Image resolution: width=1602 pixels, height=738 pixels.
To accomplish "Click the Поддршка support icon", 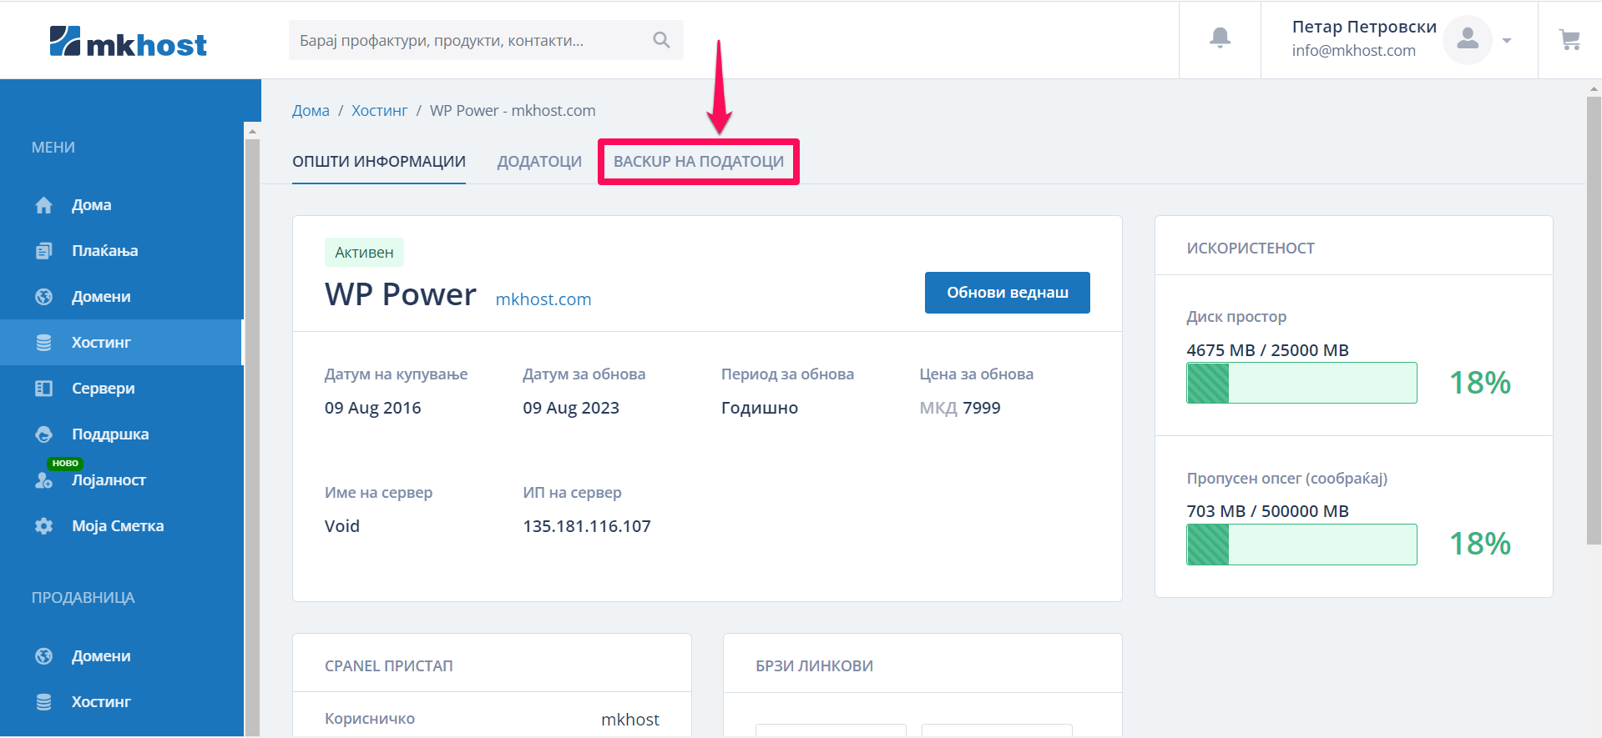I will click(44, 434).
